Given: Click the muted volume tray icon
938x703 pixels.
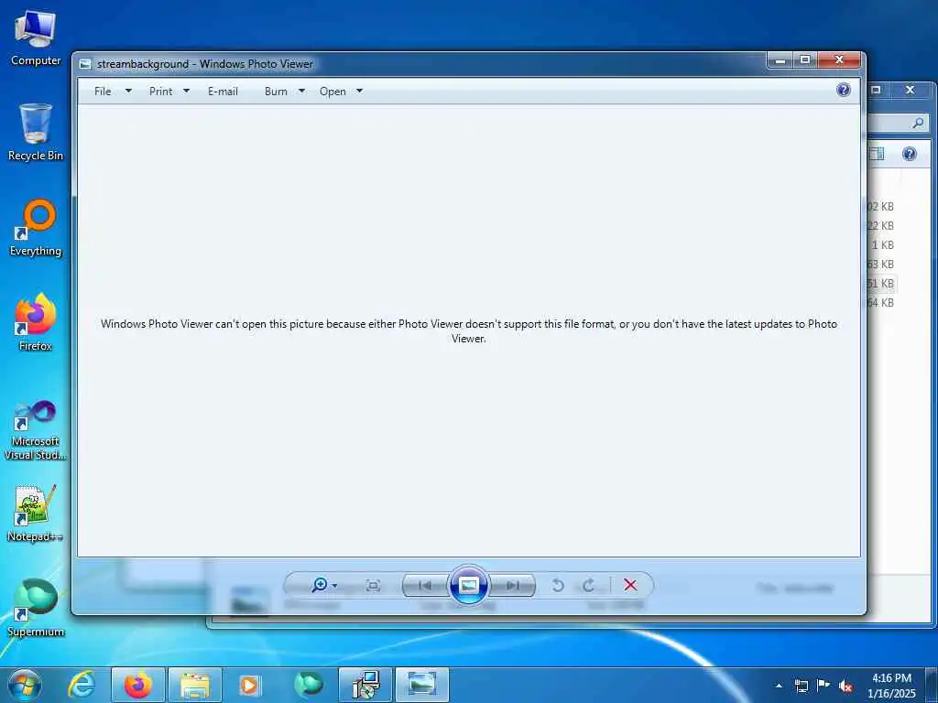Looking at the screenshot, I should pyautogui.click(x=845, y=686).
